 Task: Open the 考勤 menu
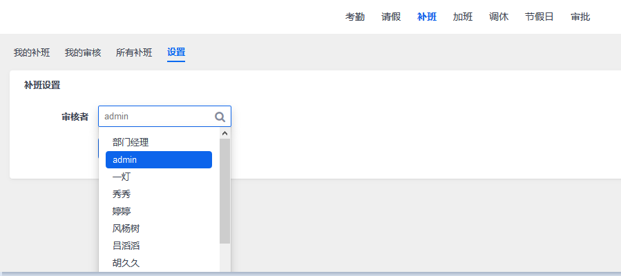355,17
